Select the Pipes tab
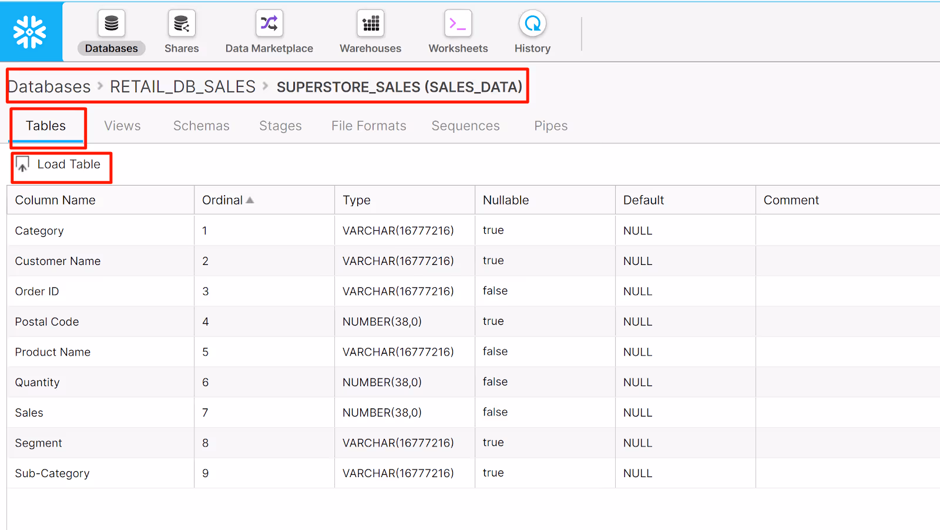Image resolution: width=940 pixels, height=530 pixels. (550, 125)
